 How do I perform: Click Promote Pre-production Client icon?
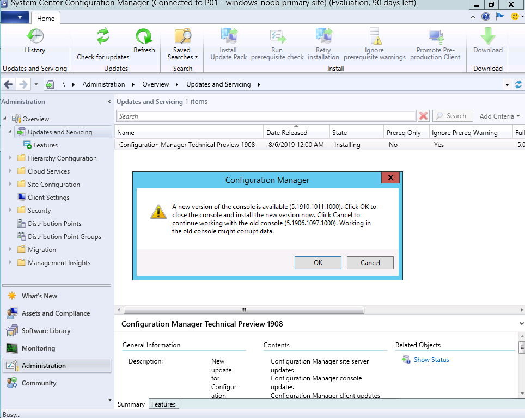point(436,37)
